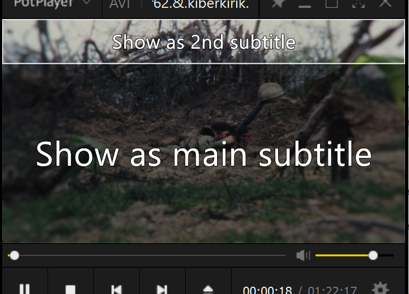Viewport: 409px width, 294px height.
Task: Select the Show as 2nd subtitle zone
Action: 204,41
